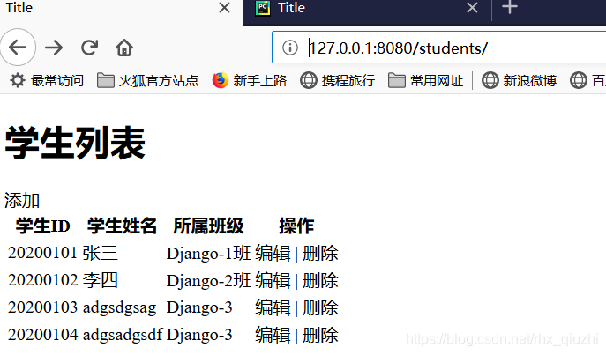This screenshot has width=606, height=355.
Task: Open the 常用网址 bookmark folder
Action: pos(425,80)
